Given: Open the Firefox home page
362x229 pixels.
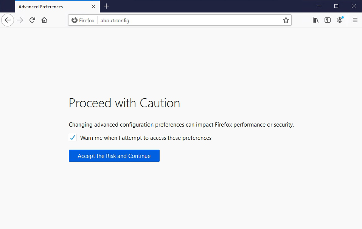Looking at the screenshot, I should (44, 20).
